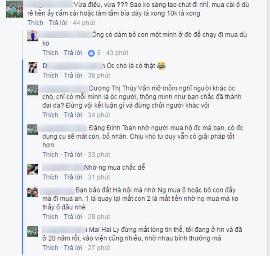Image resolution: width=270 pixels, height=256 pixels.
Task: Click Trả lời on the 33 phút comment
Action: pos(73,155)
